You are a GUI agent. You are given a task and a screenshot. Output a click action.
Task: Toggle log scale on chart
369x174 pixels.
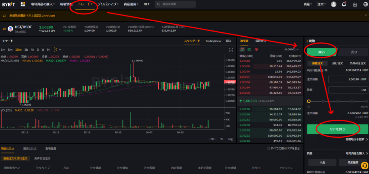tap(230, 139)
